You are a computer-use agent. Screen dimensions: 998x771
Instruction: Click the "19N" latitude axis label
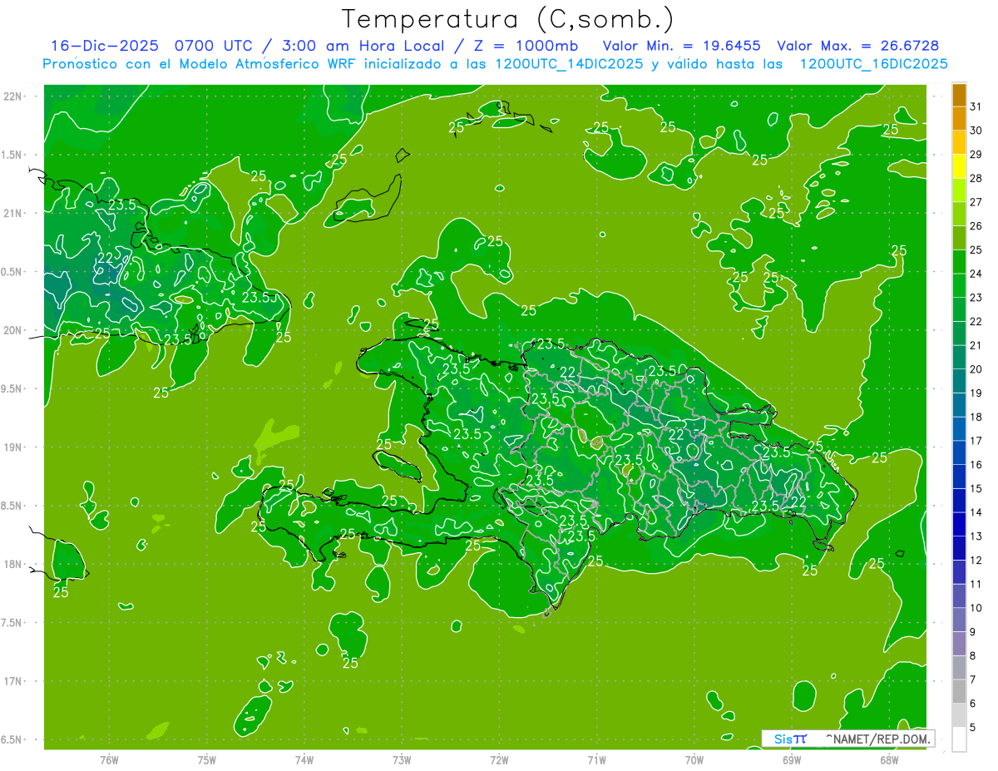[x=13, y=447]
